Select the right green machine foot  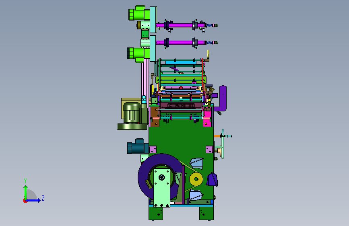207,214
